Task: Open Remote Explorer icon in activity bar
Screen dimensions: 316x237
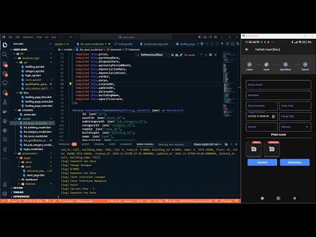Action: [x=5, y=83]
